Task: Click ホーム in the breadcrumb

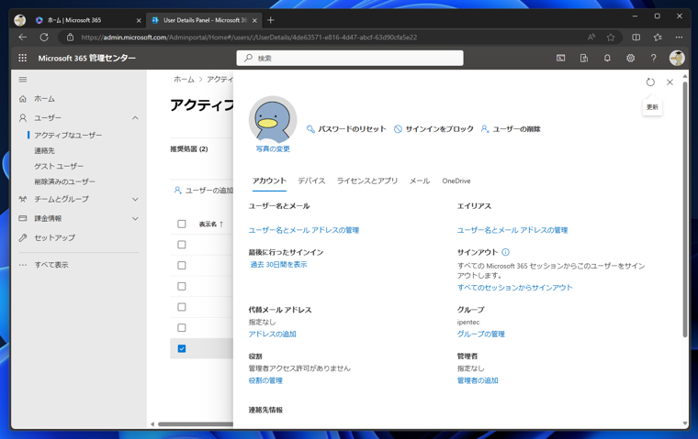Action: tap(184, 79)
